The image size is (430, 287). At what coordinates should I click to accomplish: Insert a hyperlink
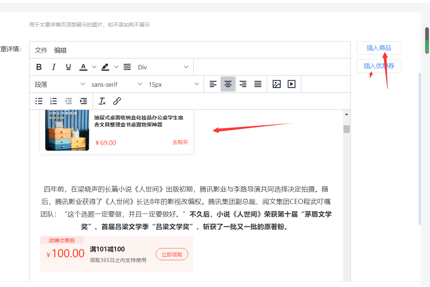click(x=117, y=101)
